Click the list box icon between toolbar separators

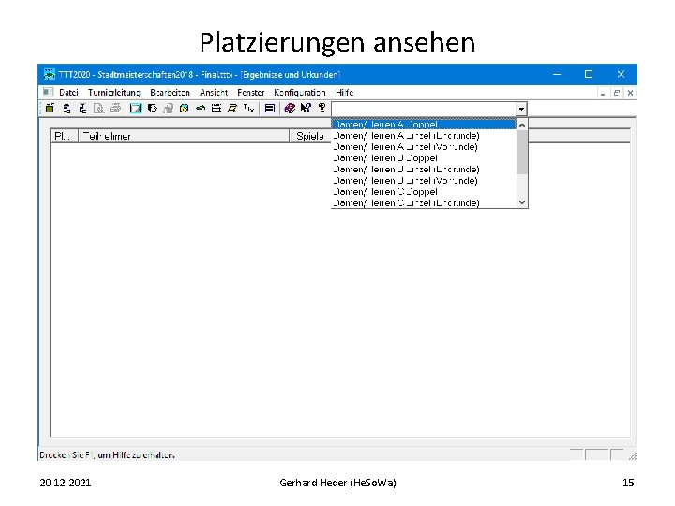(269, 109)
